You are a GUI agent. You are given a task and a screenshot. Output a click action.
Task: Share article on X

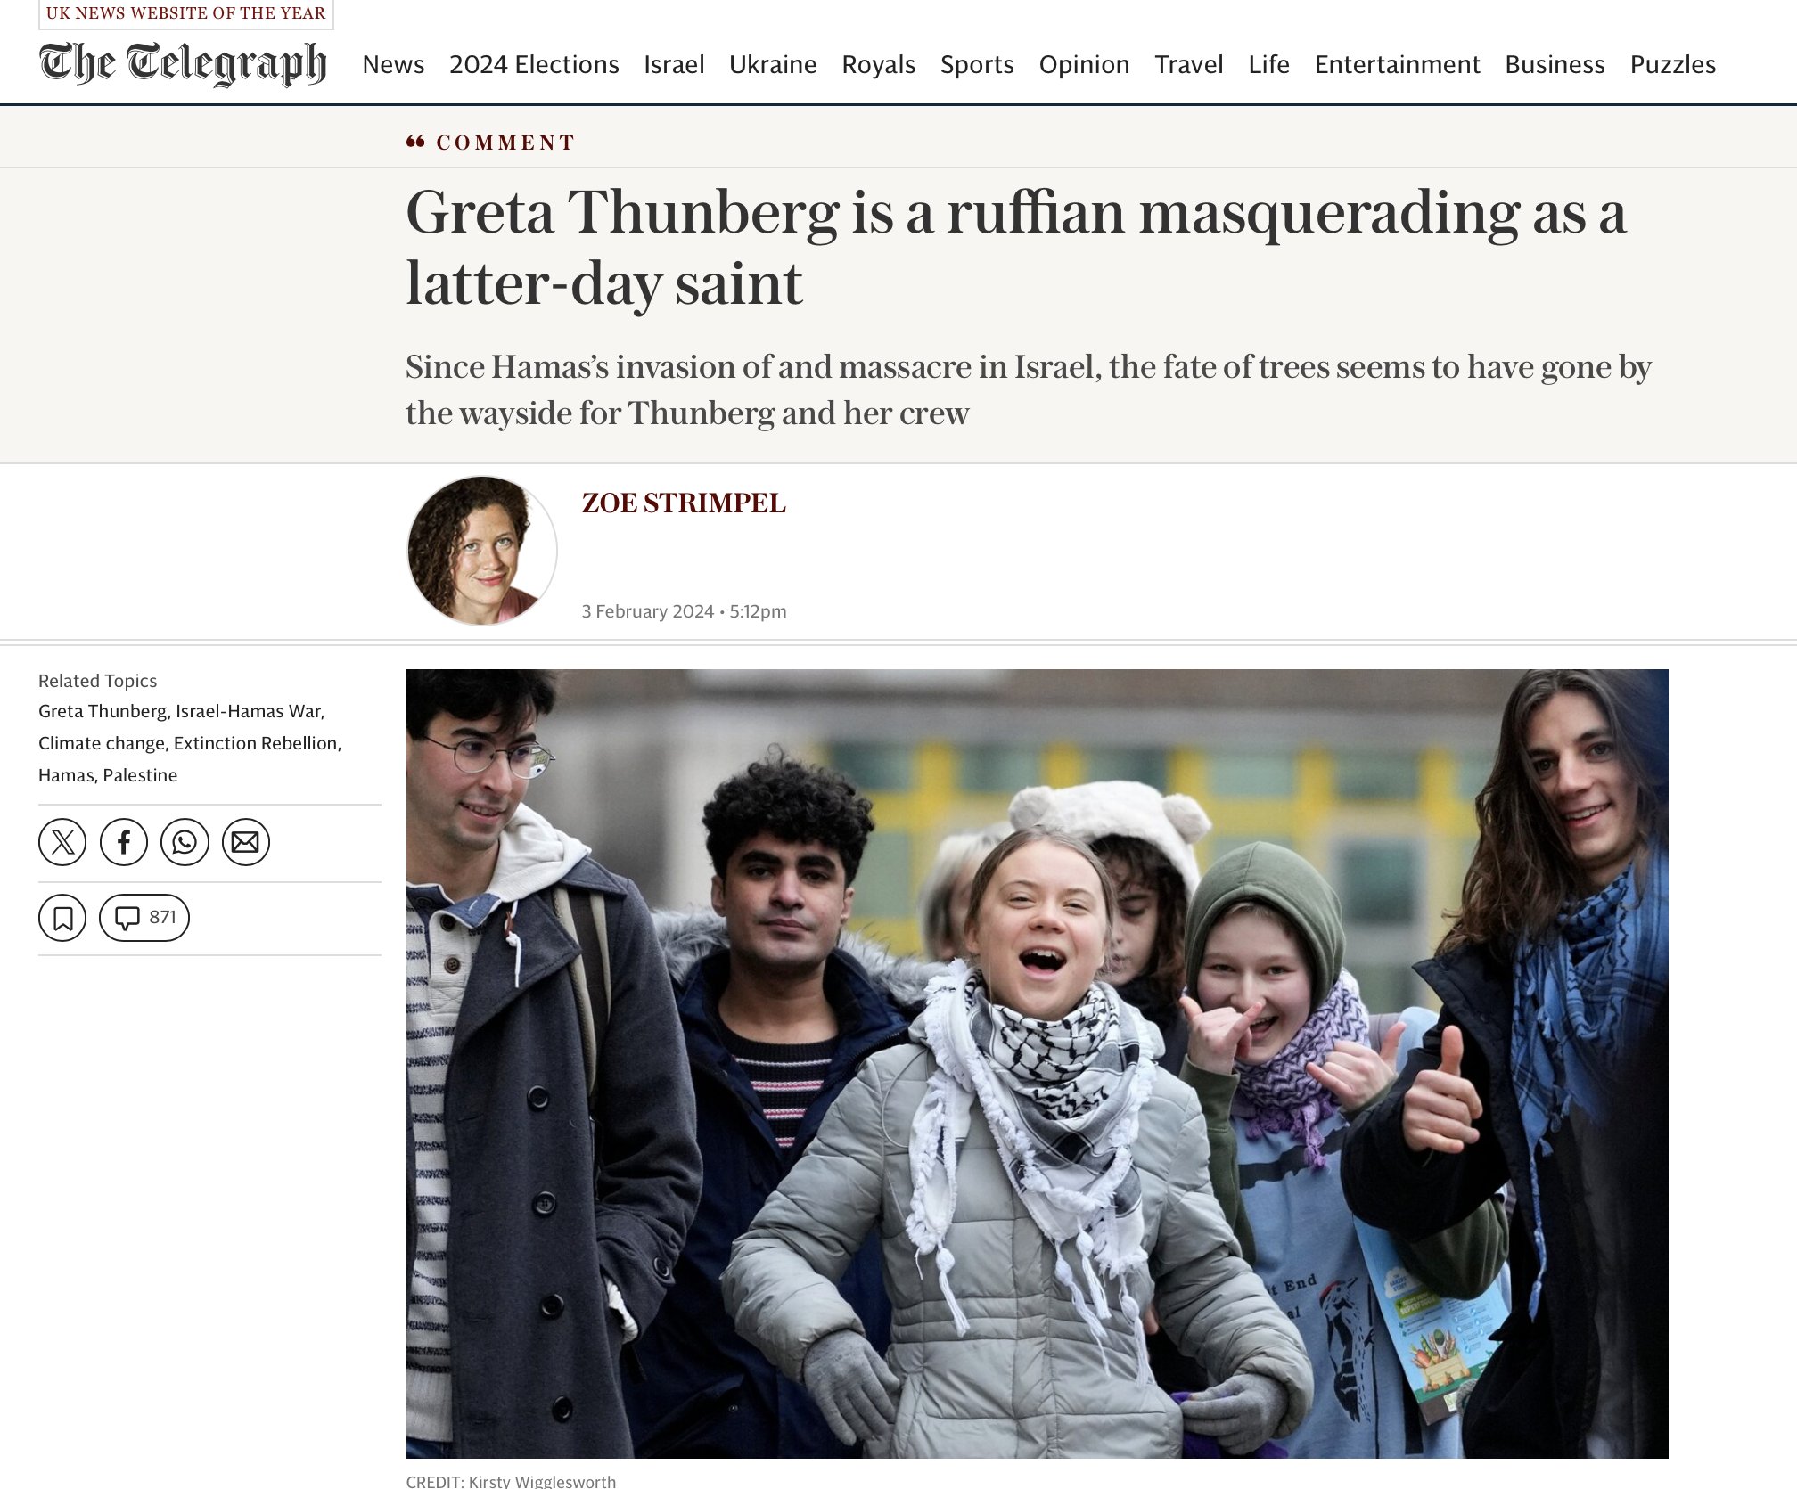62,842
